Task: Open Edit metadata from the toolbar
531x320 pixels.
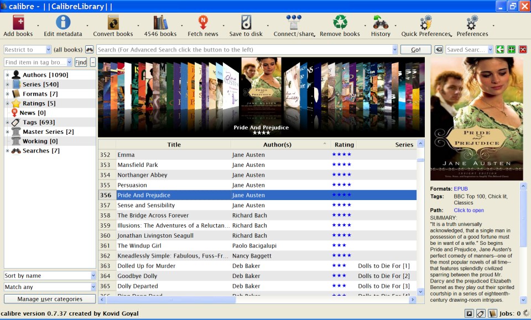Action: click(x=63, y=23)
